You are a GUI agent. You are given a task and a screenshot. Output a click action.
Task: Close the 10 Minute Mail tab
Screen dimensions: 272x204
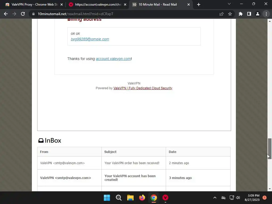click(189, 5)
